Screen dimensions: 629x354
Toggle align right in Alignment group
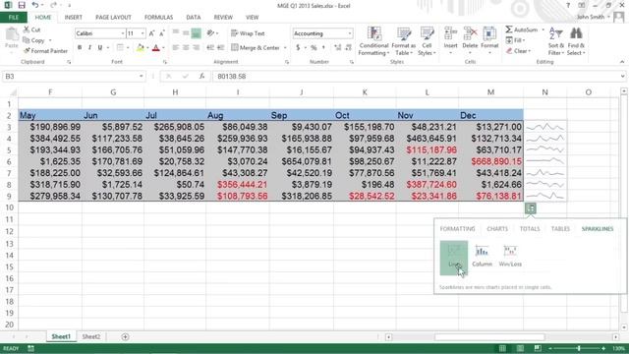197,48
